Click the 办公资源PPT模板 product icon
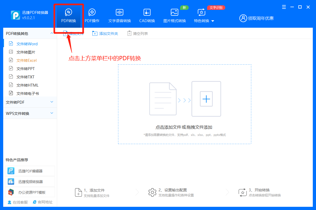 pyautogui.click(x=11, y=192)
